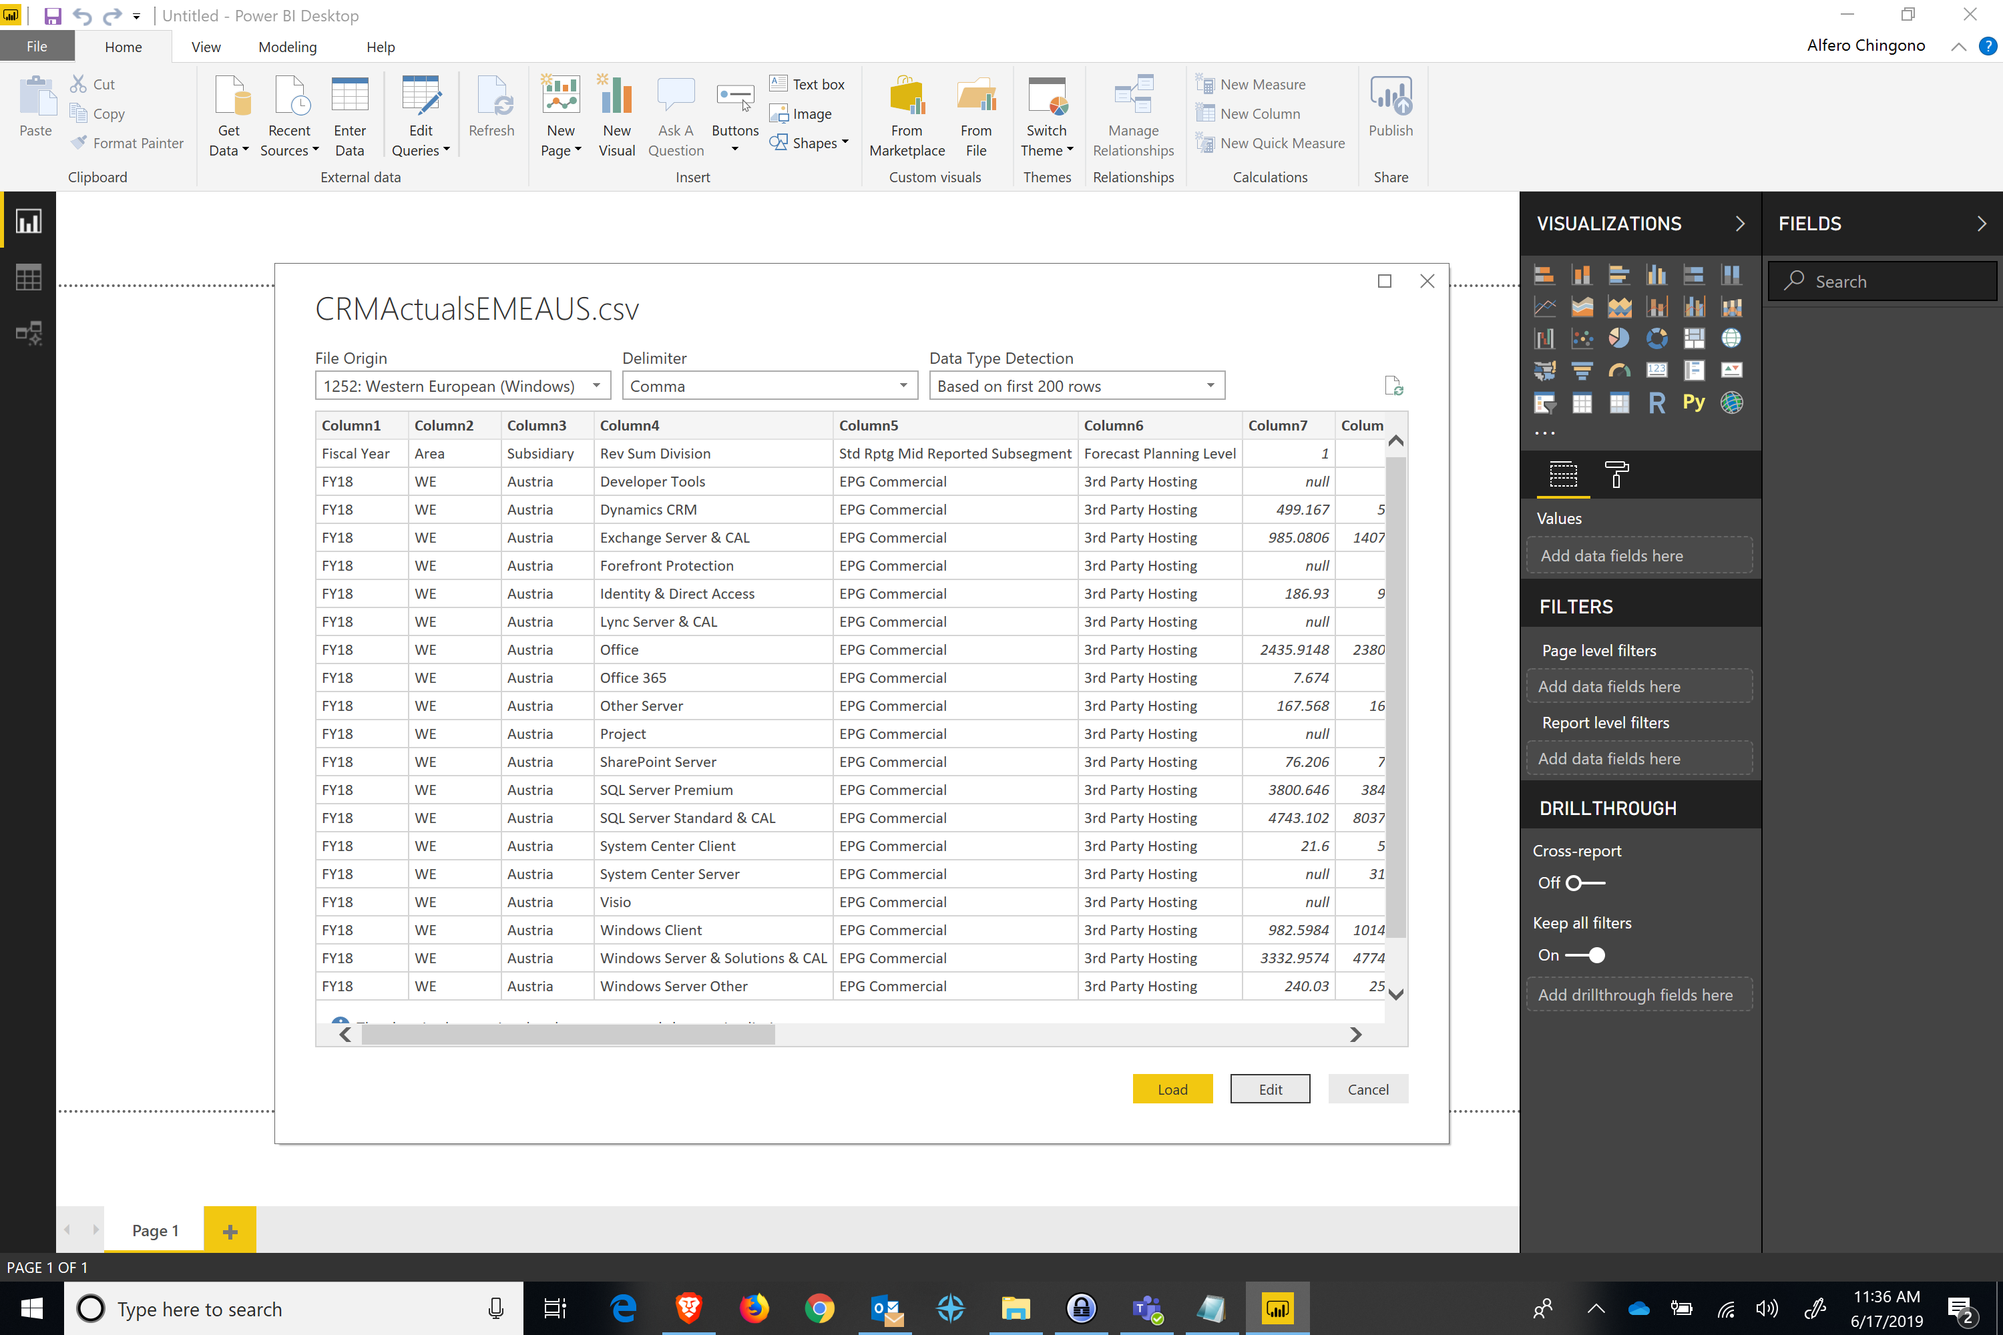Select the stacked bar chart visualization
This screenshot has width=2003, height=1335.
click(x=1544, y=275)
